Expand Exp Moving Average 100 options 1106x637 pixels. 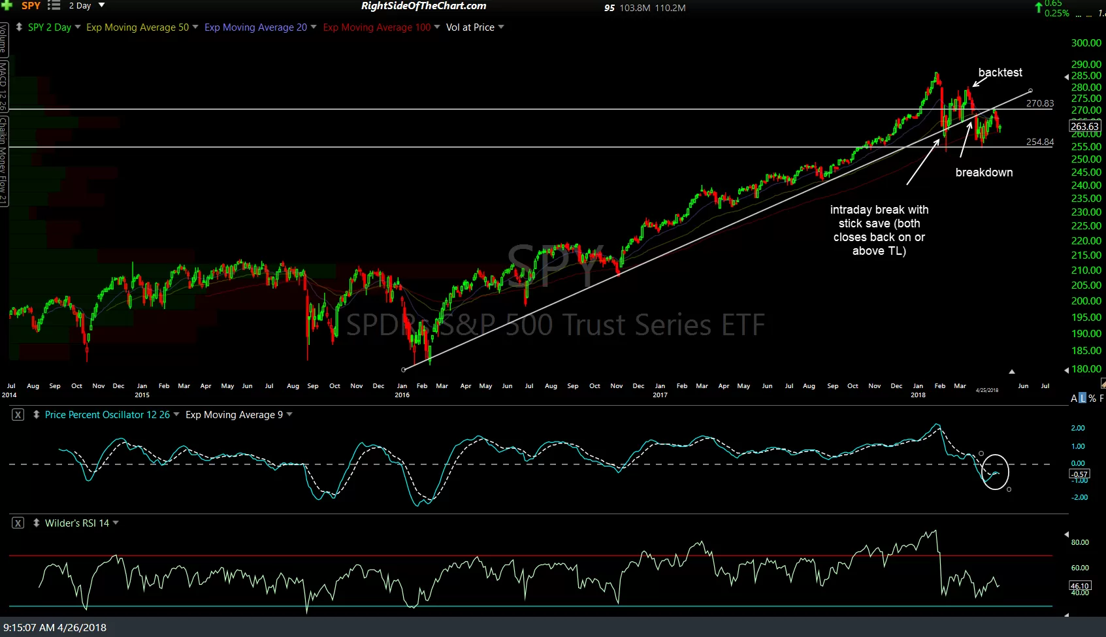coord(437,27)
